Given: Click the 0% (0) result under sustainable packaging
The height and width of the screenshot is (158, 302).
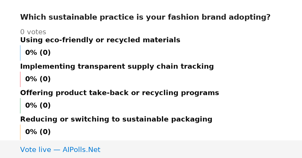Looking at the screenshot, I should 38,132.
